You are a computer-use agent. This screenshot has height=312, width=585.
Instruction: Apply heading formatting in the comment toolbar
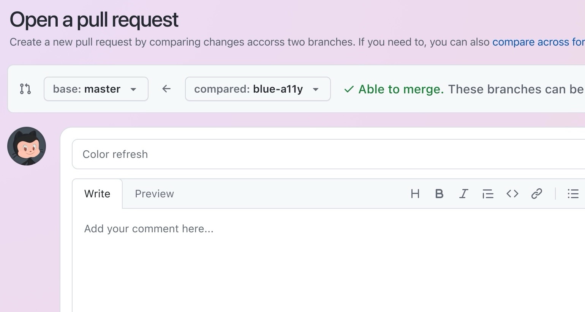coord(415,194)
